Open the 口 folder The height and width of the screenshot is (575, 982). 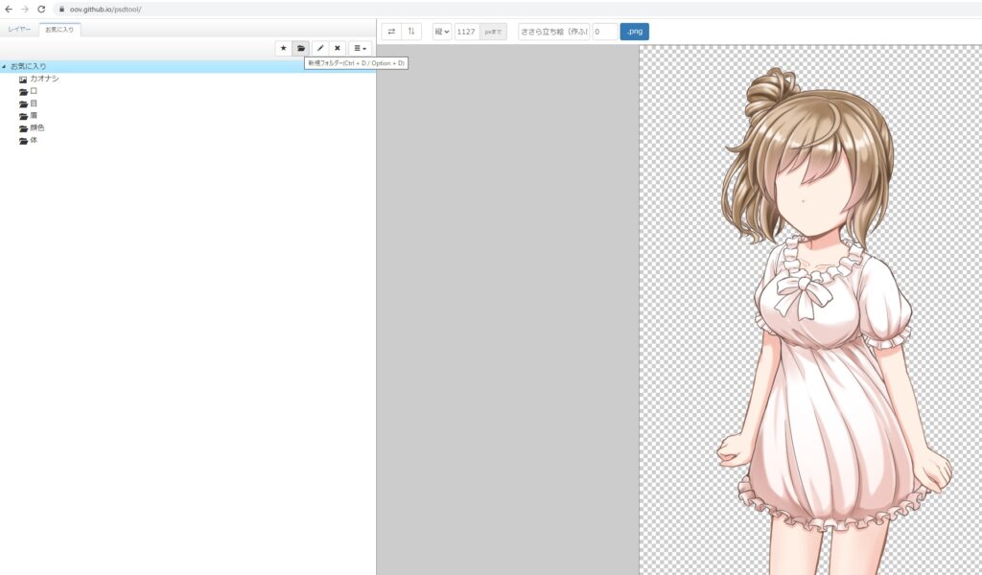coord(28,91)
